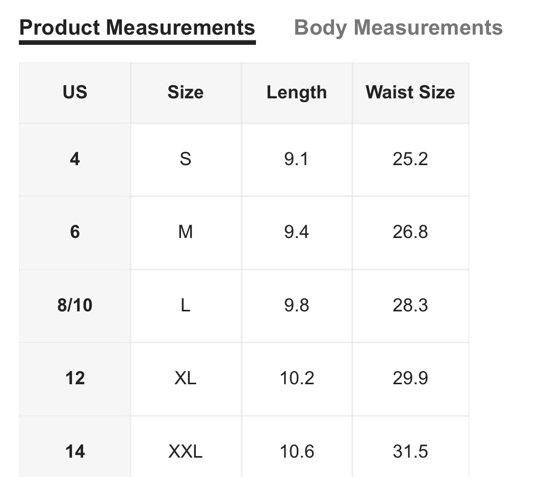The width and height of the screenshot is (540, 477).
Task: Click the XXL size cell
Action: click(x=186, y=451)
